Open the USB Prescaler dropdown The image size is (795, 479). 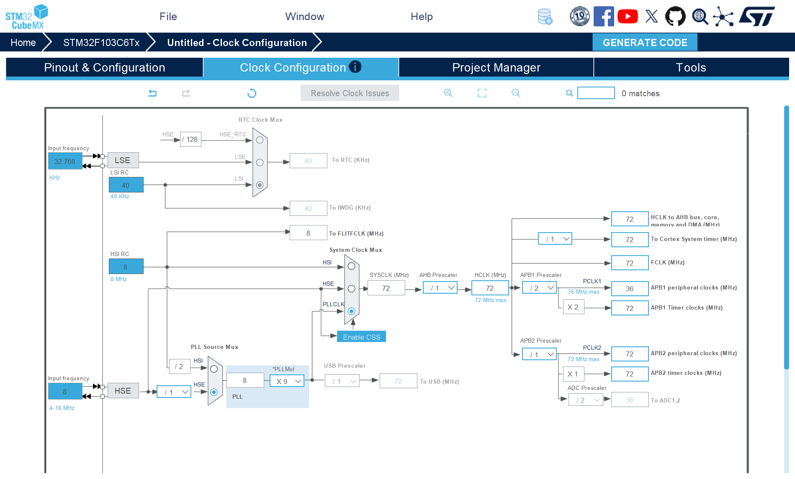tap(342, 381)
